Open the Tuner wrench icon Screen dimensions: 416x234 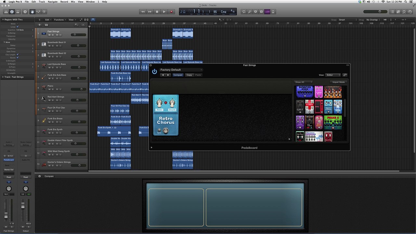(x=250, y=12)
